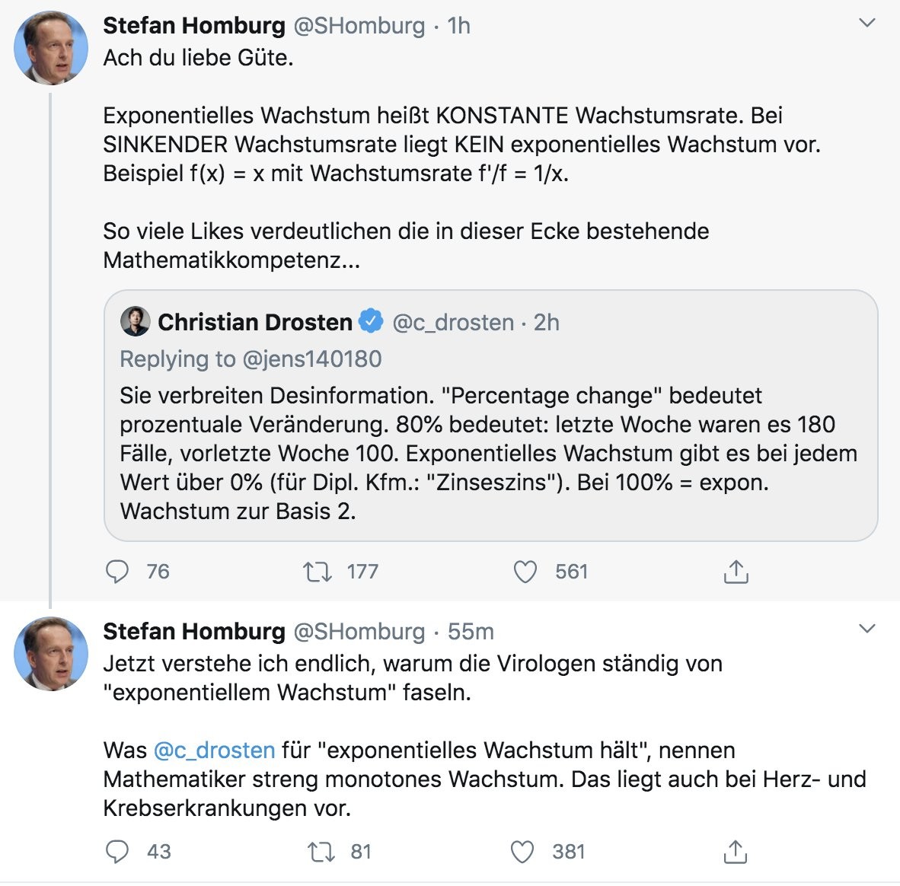Open Stefan Homburg's profile from first tweet name
Screen dimensions: 900x886
pyautogui.click(x=193, y=26)
